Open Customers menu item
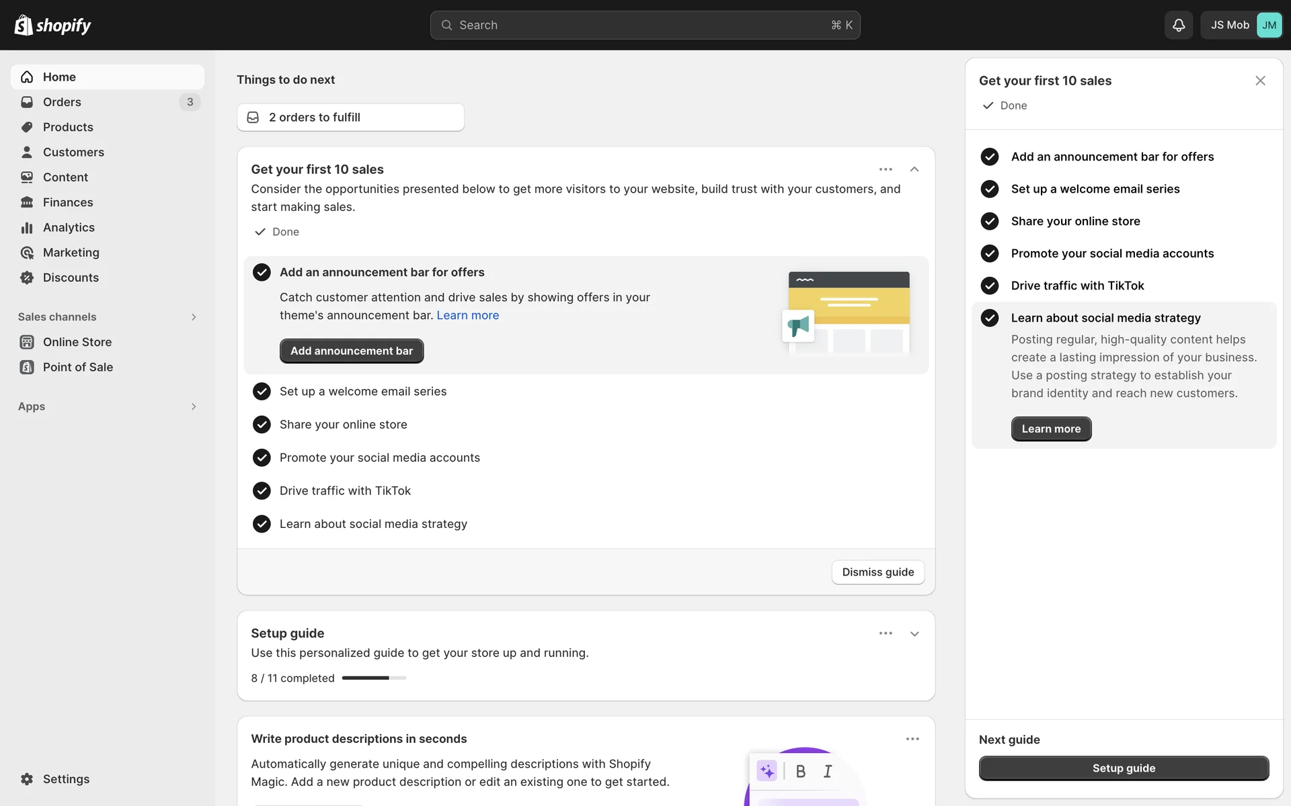 (x=73, y=152)
